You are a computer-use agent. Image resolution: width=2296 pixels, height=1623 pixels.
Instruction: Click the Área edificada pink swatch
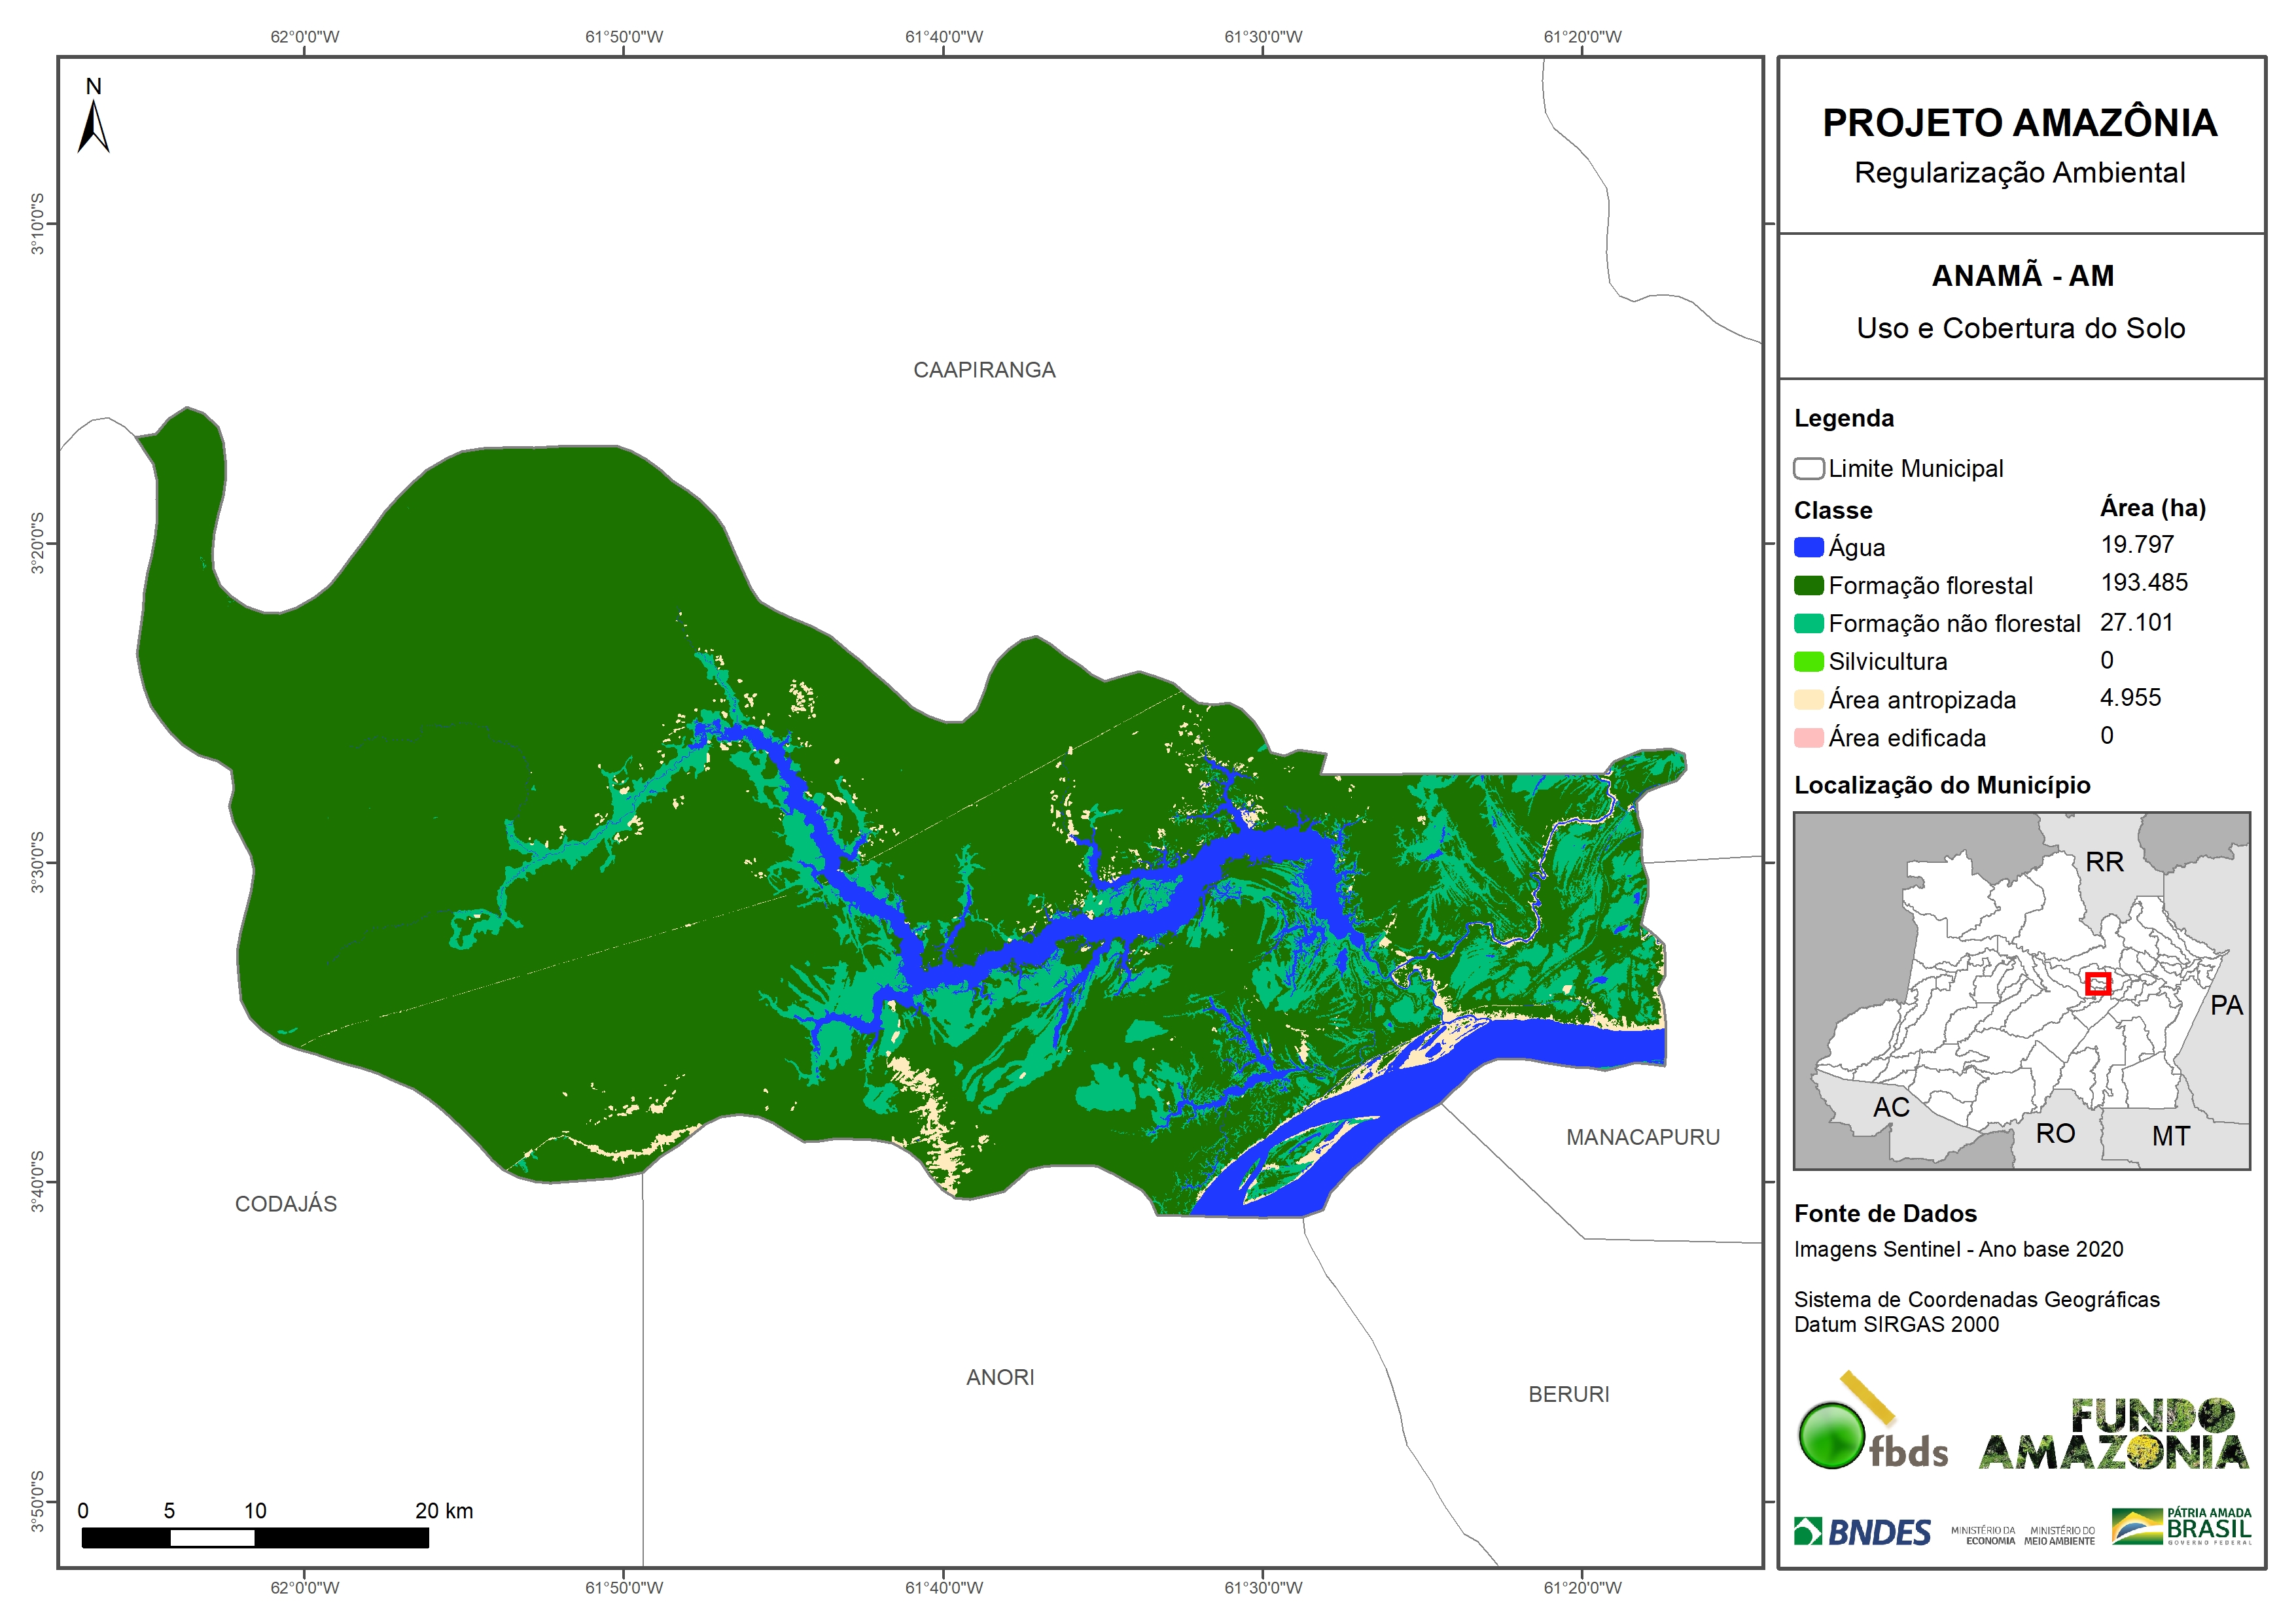[1808, 738]
